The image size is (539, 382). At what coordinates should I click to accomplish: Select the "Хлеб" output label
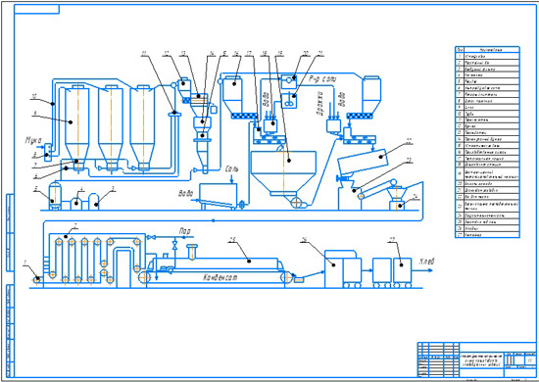pyautogui.click(x=426, y=262)
